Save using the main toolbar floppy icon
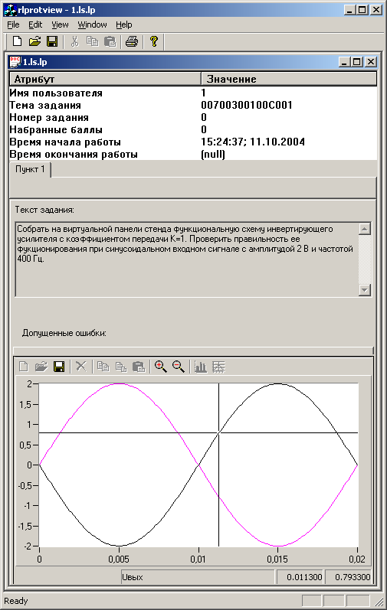Screen dimensions: 387x610 [52, 41]
